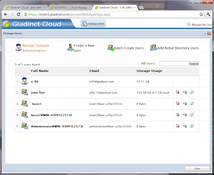
Task: Open Manage Delegate Administrators link
Action: (x=36, y=48)
